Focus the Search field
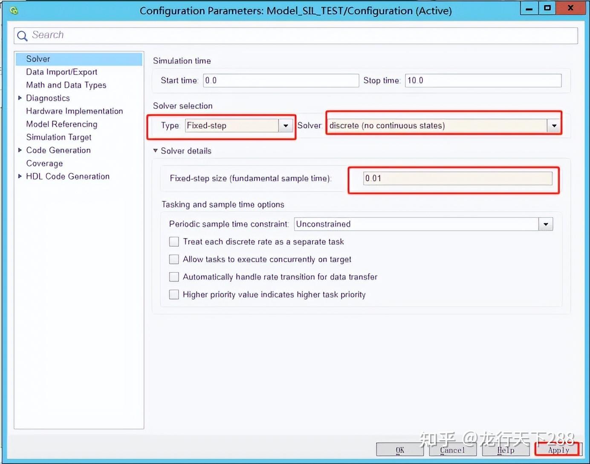This screenshot has height=464, width=590. [x=296, y=35]
